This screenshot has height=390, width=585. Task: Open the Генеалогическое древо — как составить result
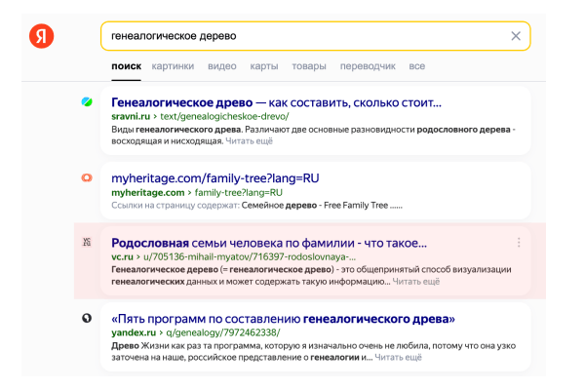click(276, 102)
